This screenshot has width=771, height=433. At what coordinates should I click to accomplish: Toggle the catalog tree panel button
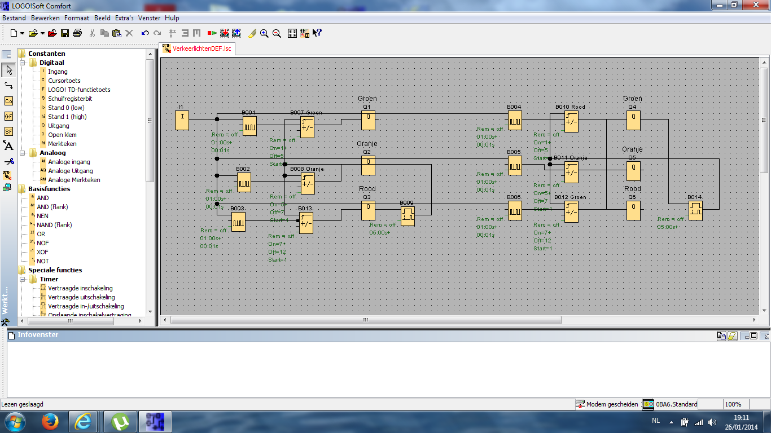[7, 55]
